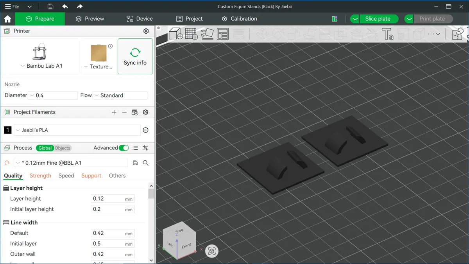The width and height of the screenshot is (469, 264).
Task: Click the Layer height input field
Action: click(113, 199)
